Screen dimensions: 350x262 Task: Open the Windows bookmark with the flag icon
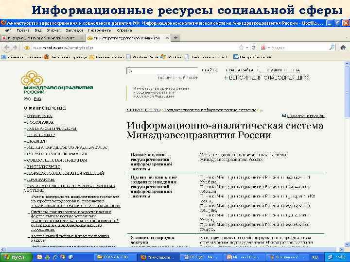point(171,57)
